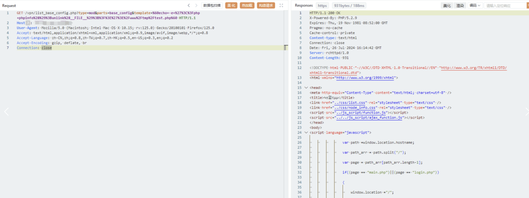Viewport: 529px width, 198px height.
Task: Open the www.w3.org/1999/xhtml link
Action: tap(365, 78)
